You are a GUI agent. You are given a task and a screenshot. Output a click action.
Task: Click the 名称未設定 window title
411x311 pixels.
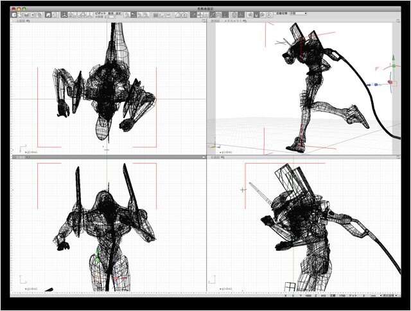(x=205, y=8)
